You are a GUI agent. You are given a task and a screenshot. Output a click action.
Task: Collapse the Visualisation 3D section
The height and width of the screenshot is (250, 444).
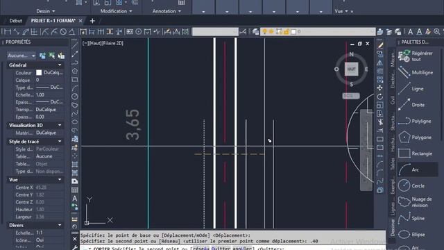coord(60,125)
